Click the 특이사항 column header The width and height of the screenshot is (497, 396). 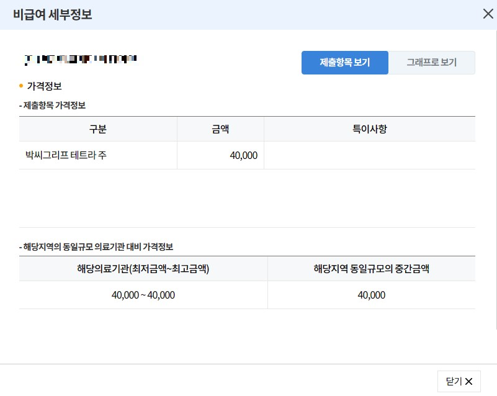point(370,128)
